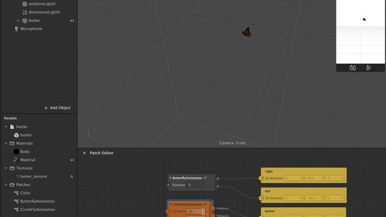The image size is (386, 217).
Task: Click the Color patch asset icon
Action: [16, 193]
